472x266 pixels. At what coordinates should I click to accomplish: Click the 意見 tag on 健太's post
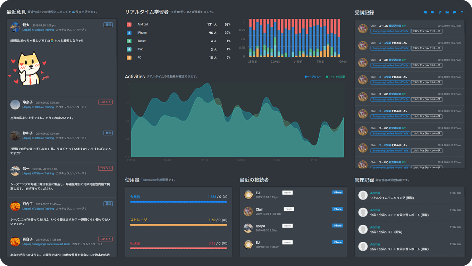tap(108, 25)
